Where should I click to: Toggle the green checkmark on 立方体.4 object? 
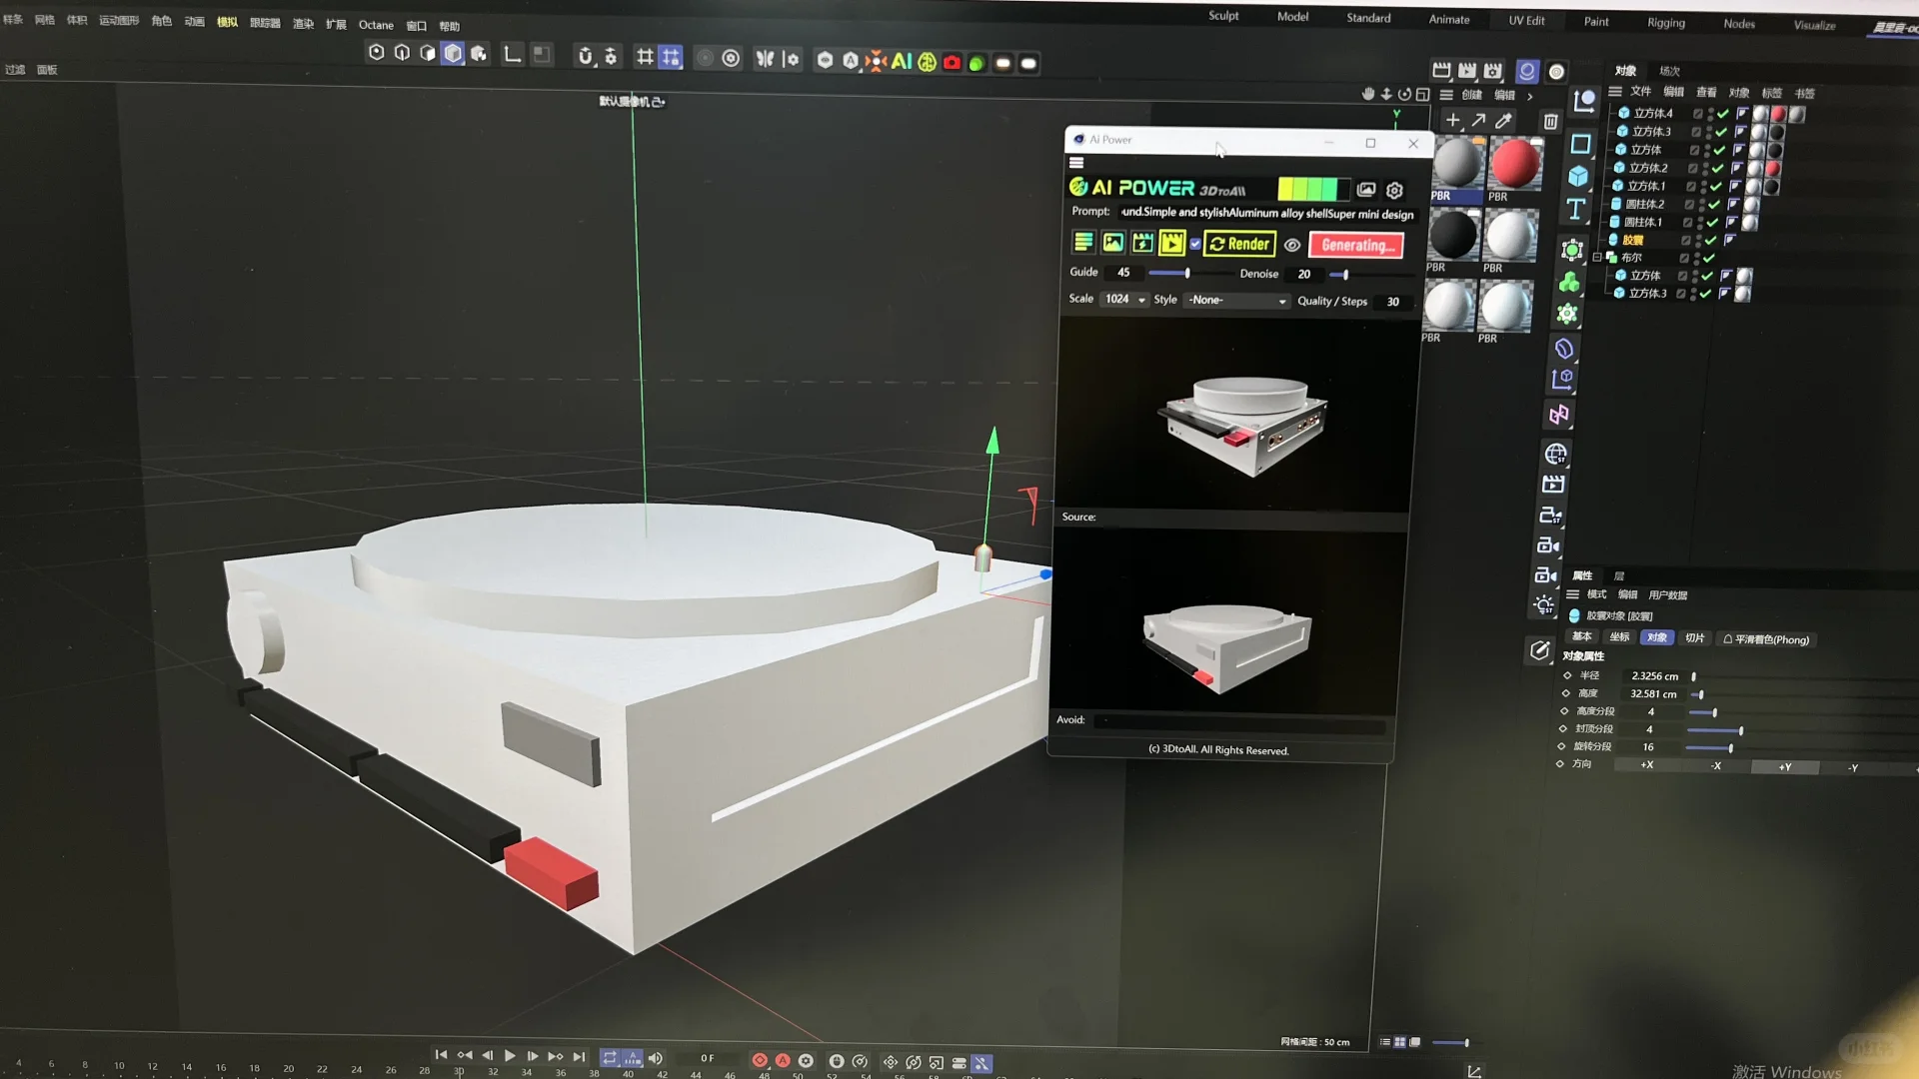point(1722,114)
